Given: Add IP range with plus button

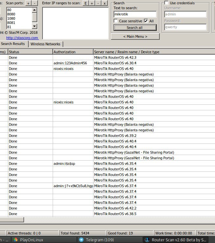Looking at the screenshot, I should point(92,3).
